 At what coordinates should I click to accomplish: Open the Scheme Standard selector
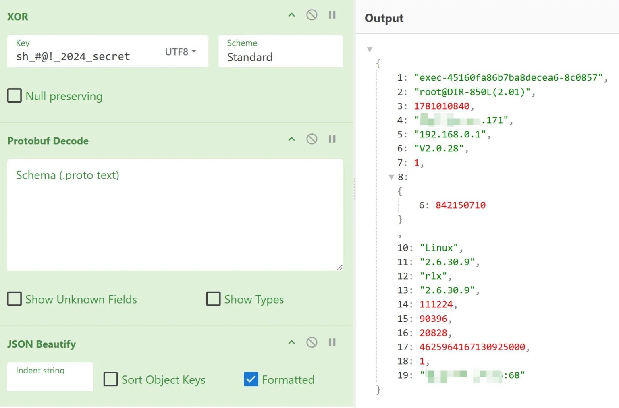pos(280,51)
